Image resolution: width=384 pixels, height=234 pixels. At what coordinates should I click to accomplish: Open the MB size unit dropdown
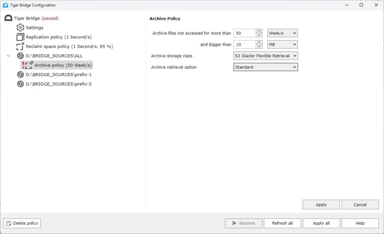pyautogui.click(x=282, y=45)
